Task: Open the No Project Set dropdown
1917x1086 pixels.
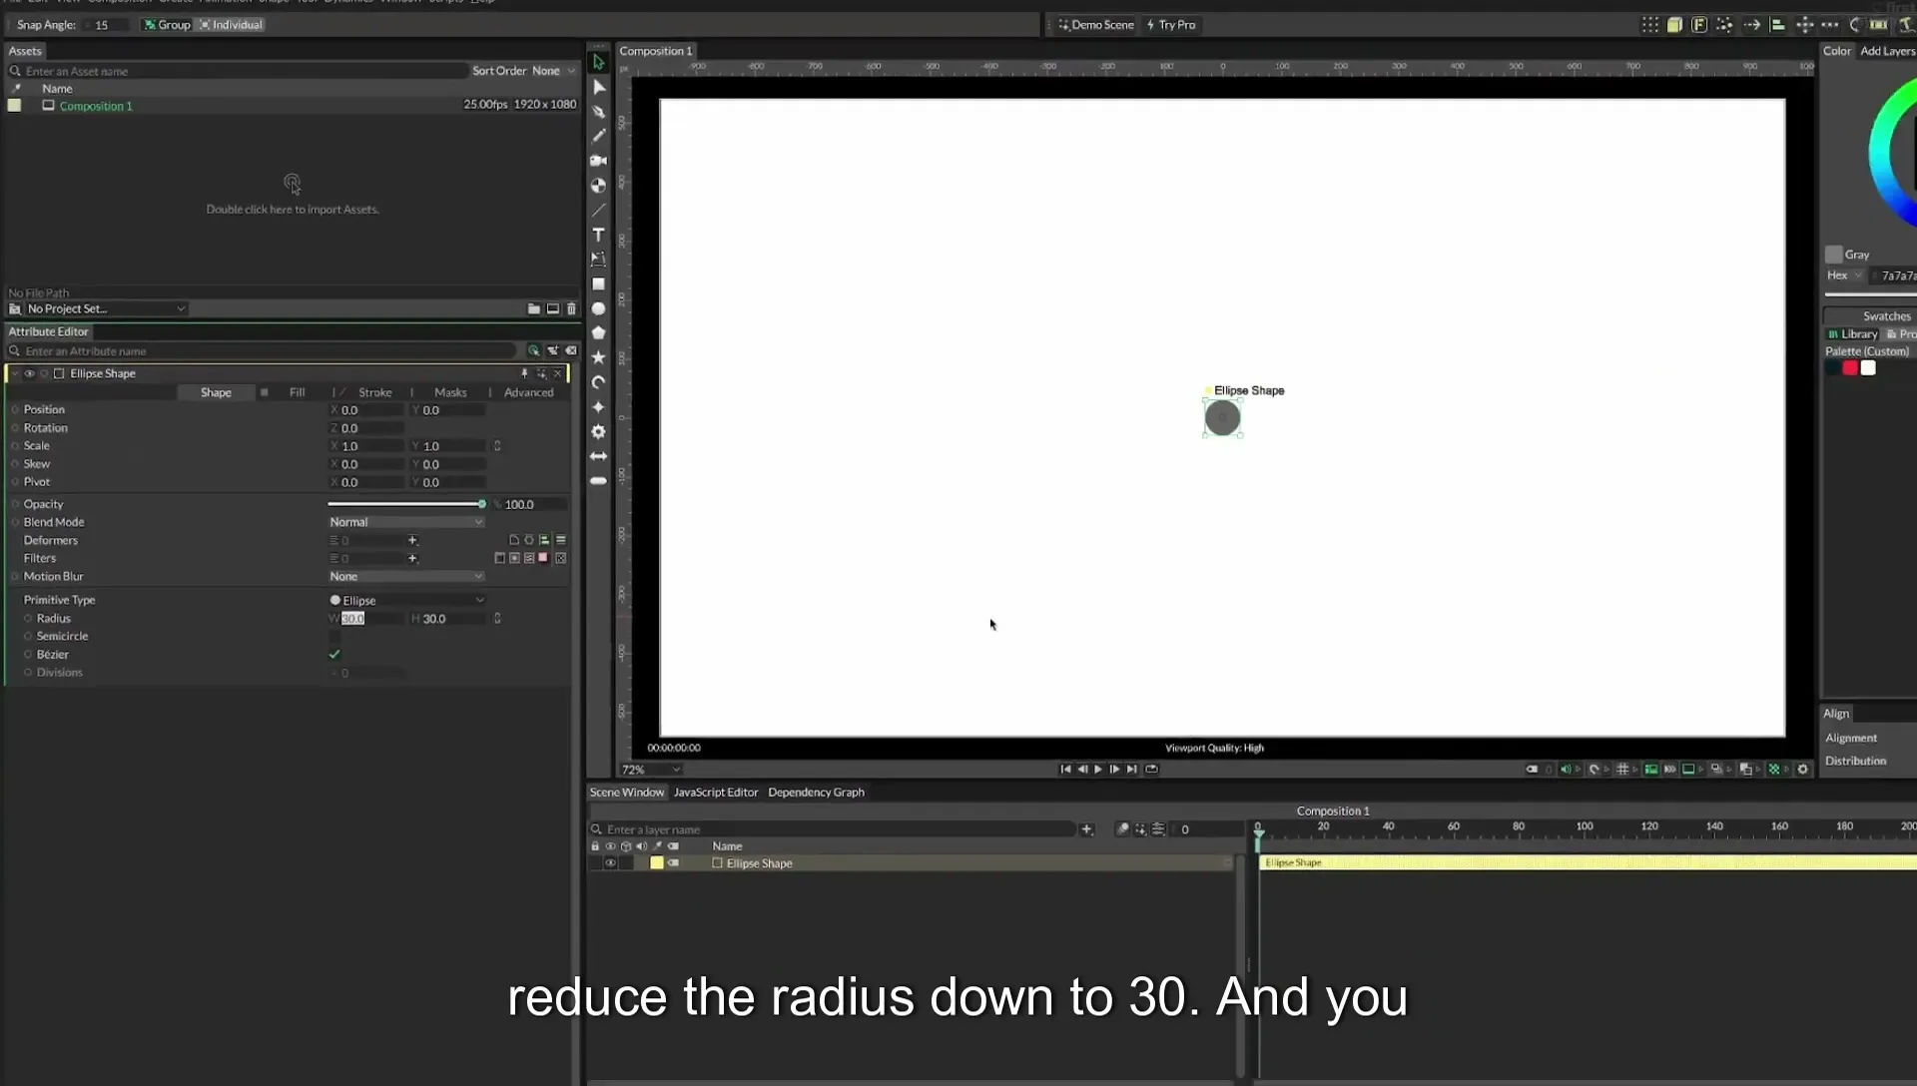Action: pos(105,308)
